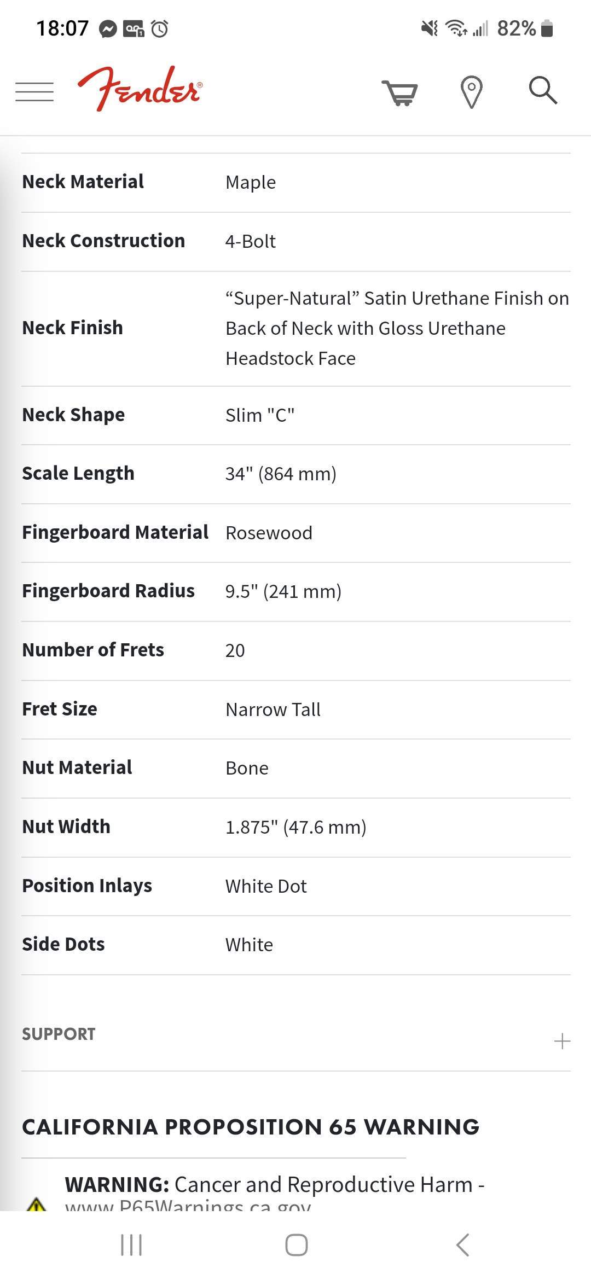Viewport: 591px width, 1280px height.
Task: Tap the alarm icon in status bar
Action: (x=159, y=28)
